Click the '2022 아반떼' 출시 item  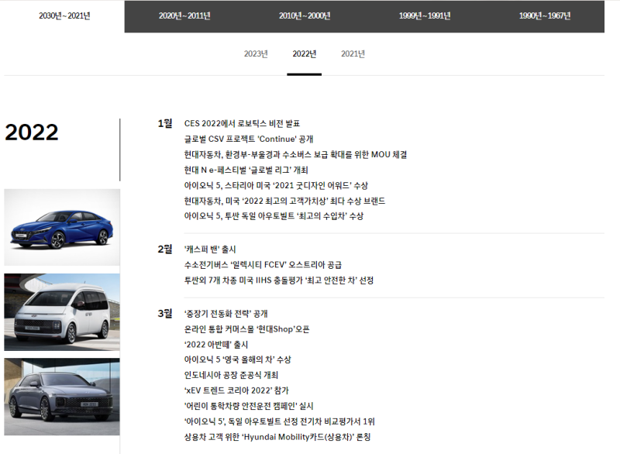tap(215, 345)
